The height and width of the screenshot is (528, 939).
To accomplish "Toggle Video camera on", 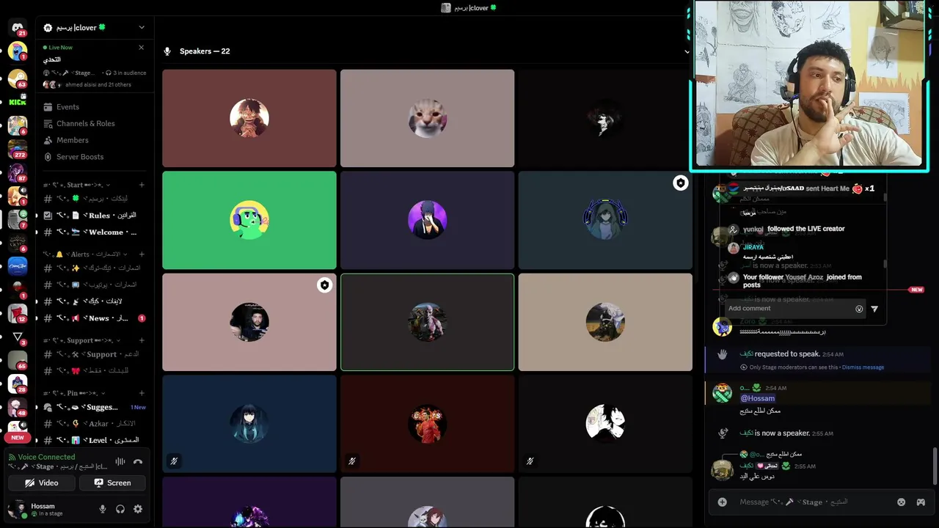I will coord(42,483).
